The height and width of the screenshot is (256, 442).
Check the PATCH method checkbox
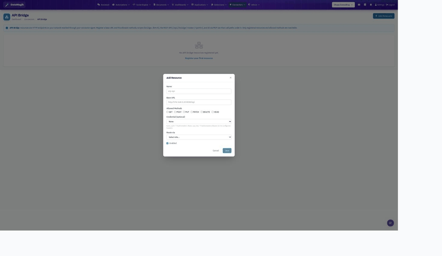point(192,112)
